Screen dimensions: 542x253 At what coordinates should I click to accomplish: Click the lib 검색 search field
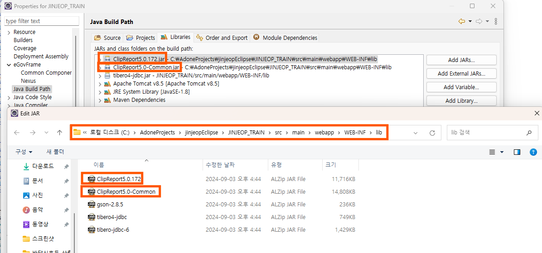pyautogui.click(x=492, y=133)
